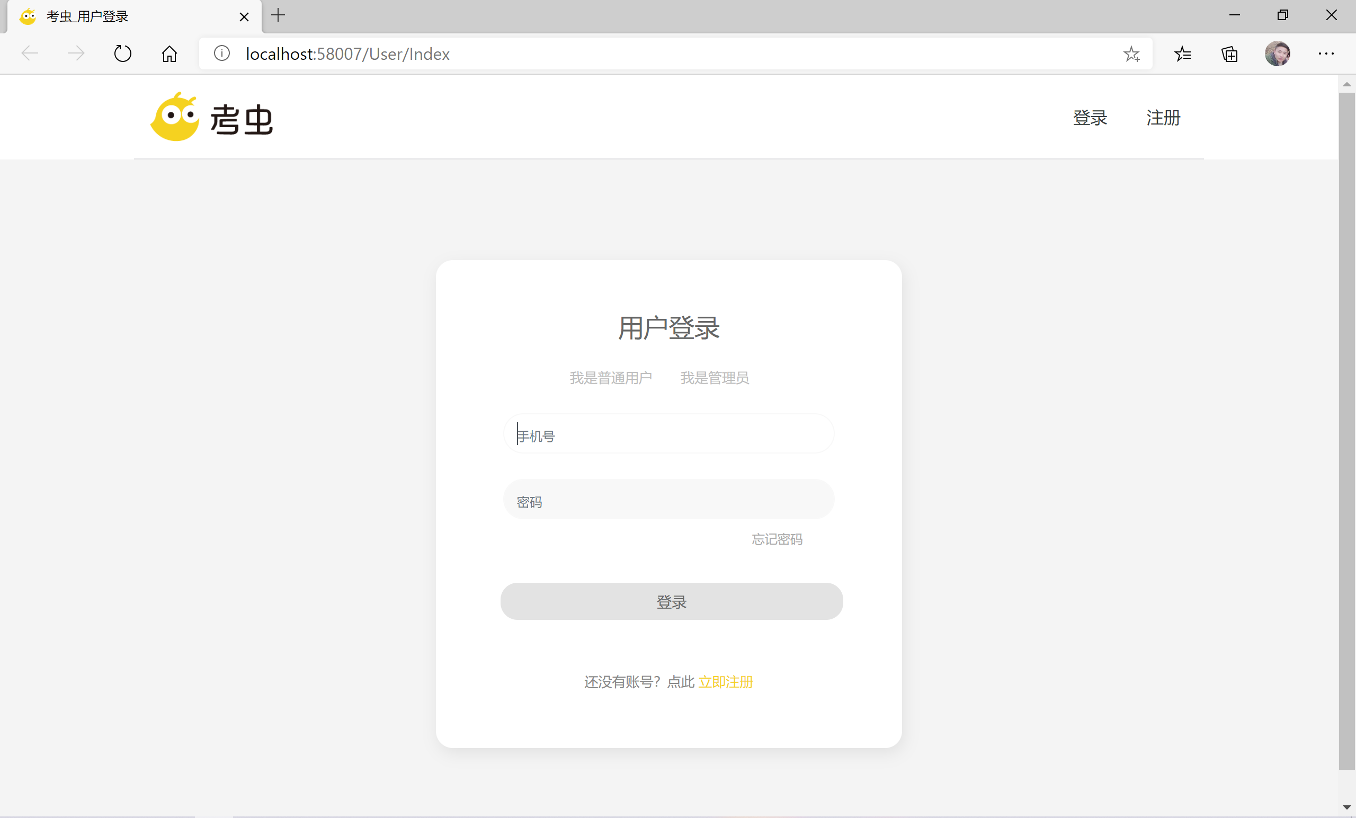Close the 考虫_用户登录 tab

tap(244, 17)
